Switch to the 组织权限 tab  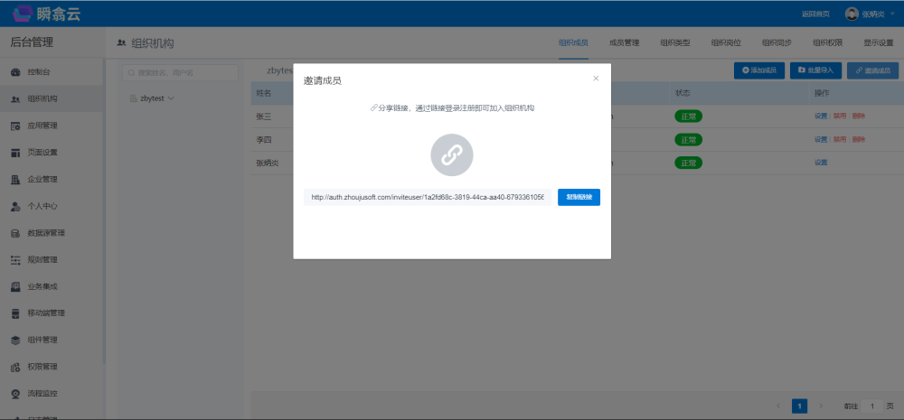827,42
